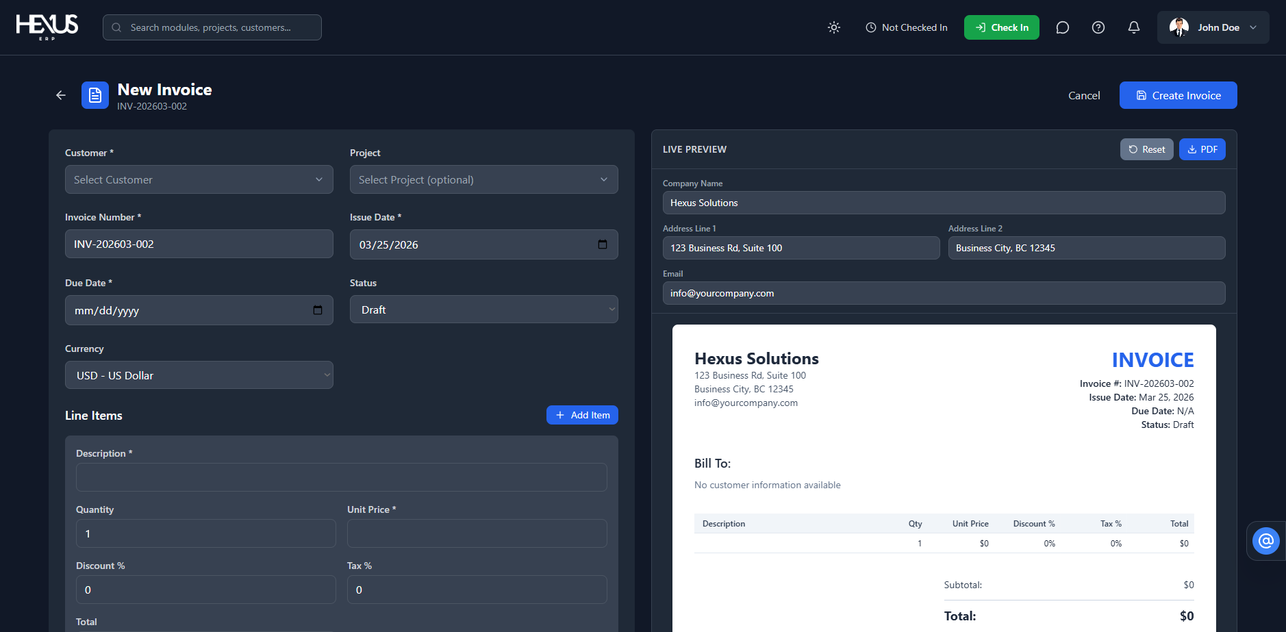
Task: Open the Select Project (optional) dropdown
Action: coord(484,179)
